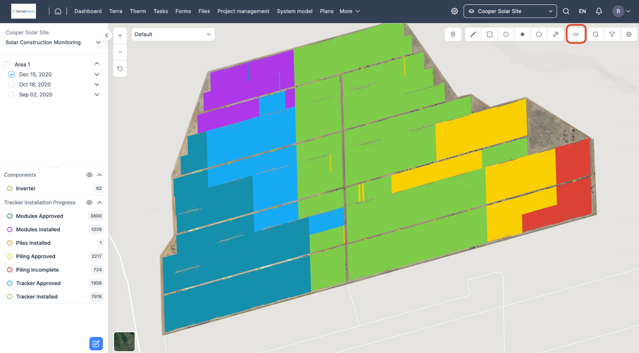
Task: Open Project management
Action: point(243,11)
